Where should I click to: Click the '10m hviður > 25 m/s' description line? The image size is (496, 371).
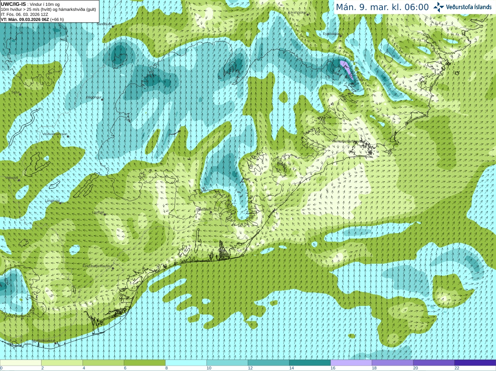(x=48, y=9)
